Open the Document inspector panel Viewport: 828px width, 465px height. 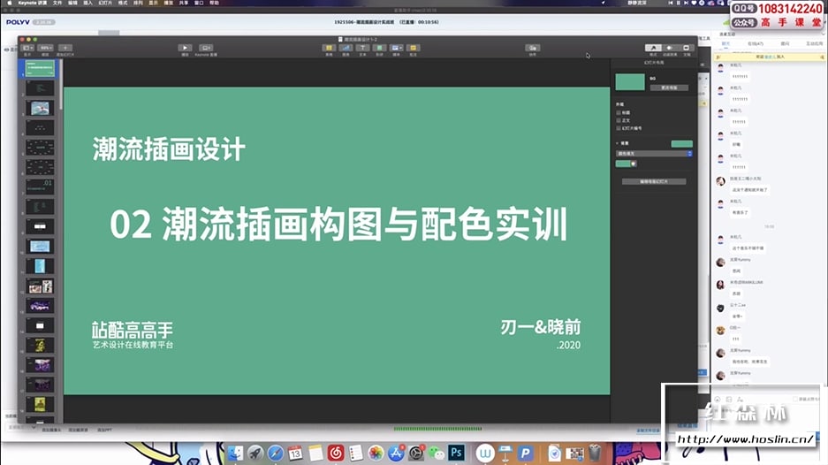click(687, 48)
